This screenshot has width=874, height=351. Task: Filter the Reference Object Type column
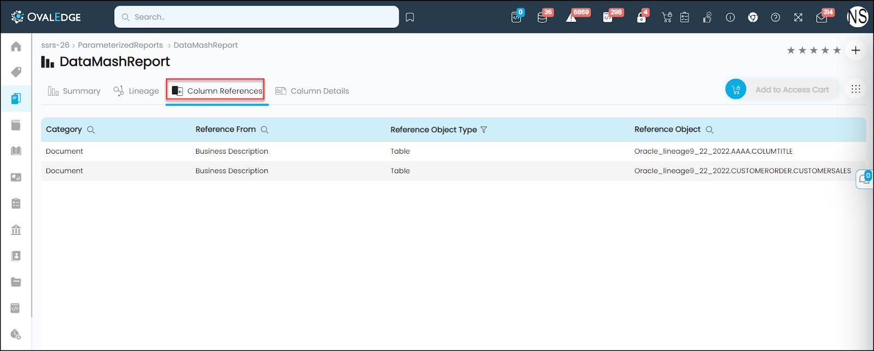point(483,130)
